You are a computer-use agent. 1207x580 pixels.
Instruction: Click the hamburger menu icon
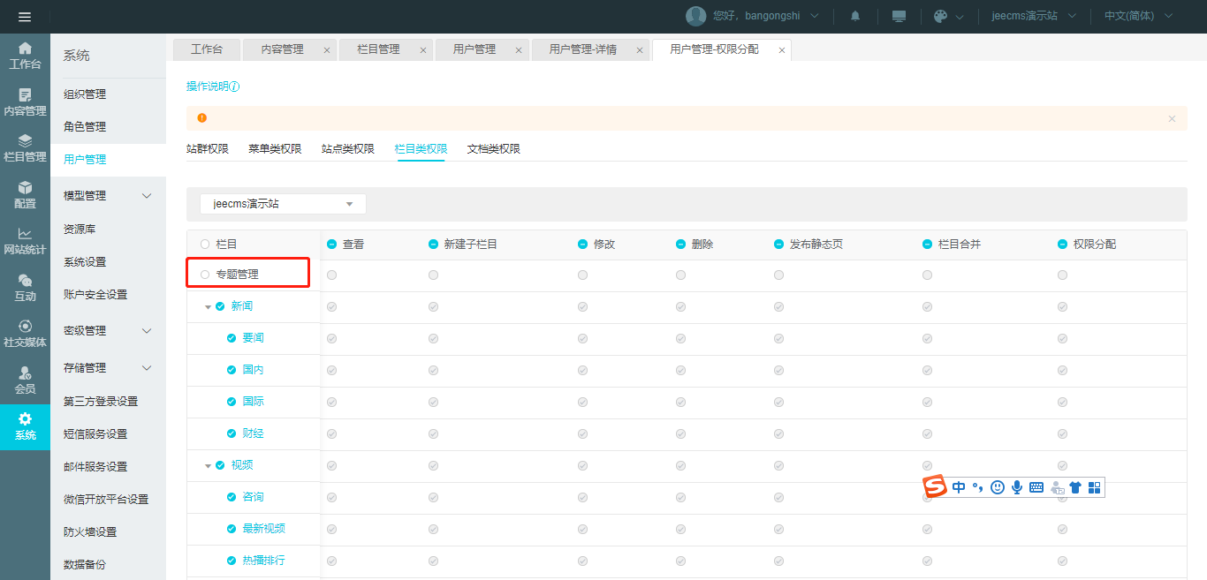click(25, 17)
